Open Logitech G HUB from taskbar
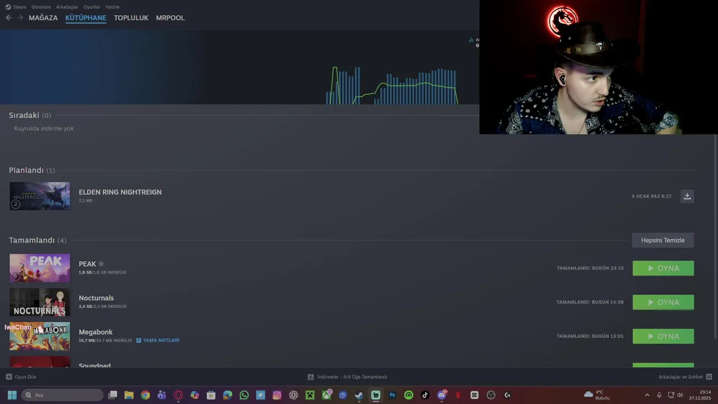 point(507,395)
